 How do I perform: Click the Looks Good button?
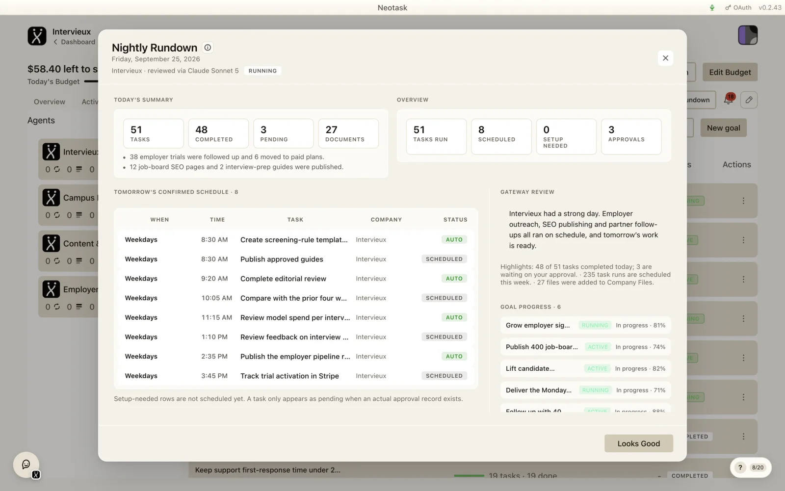tap(638, 443)
